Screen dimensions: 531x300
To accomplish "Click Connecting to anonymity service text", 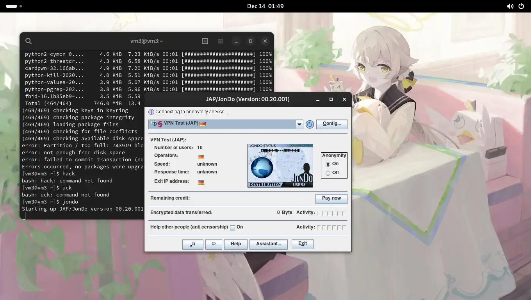I will click(192, 112).
